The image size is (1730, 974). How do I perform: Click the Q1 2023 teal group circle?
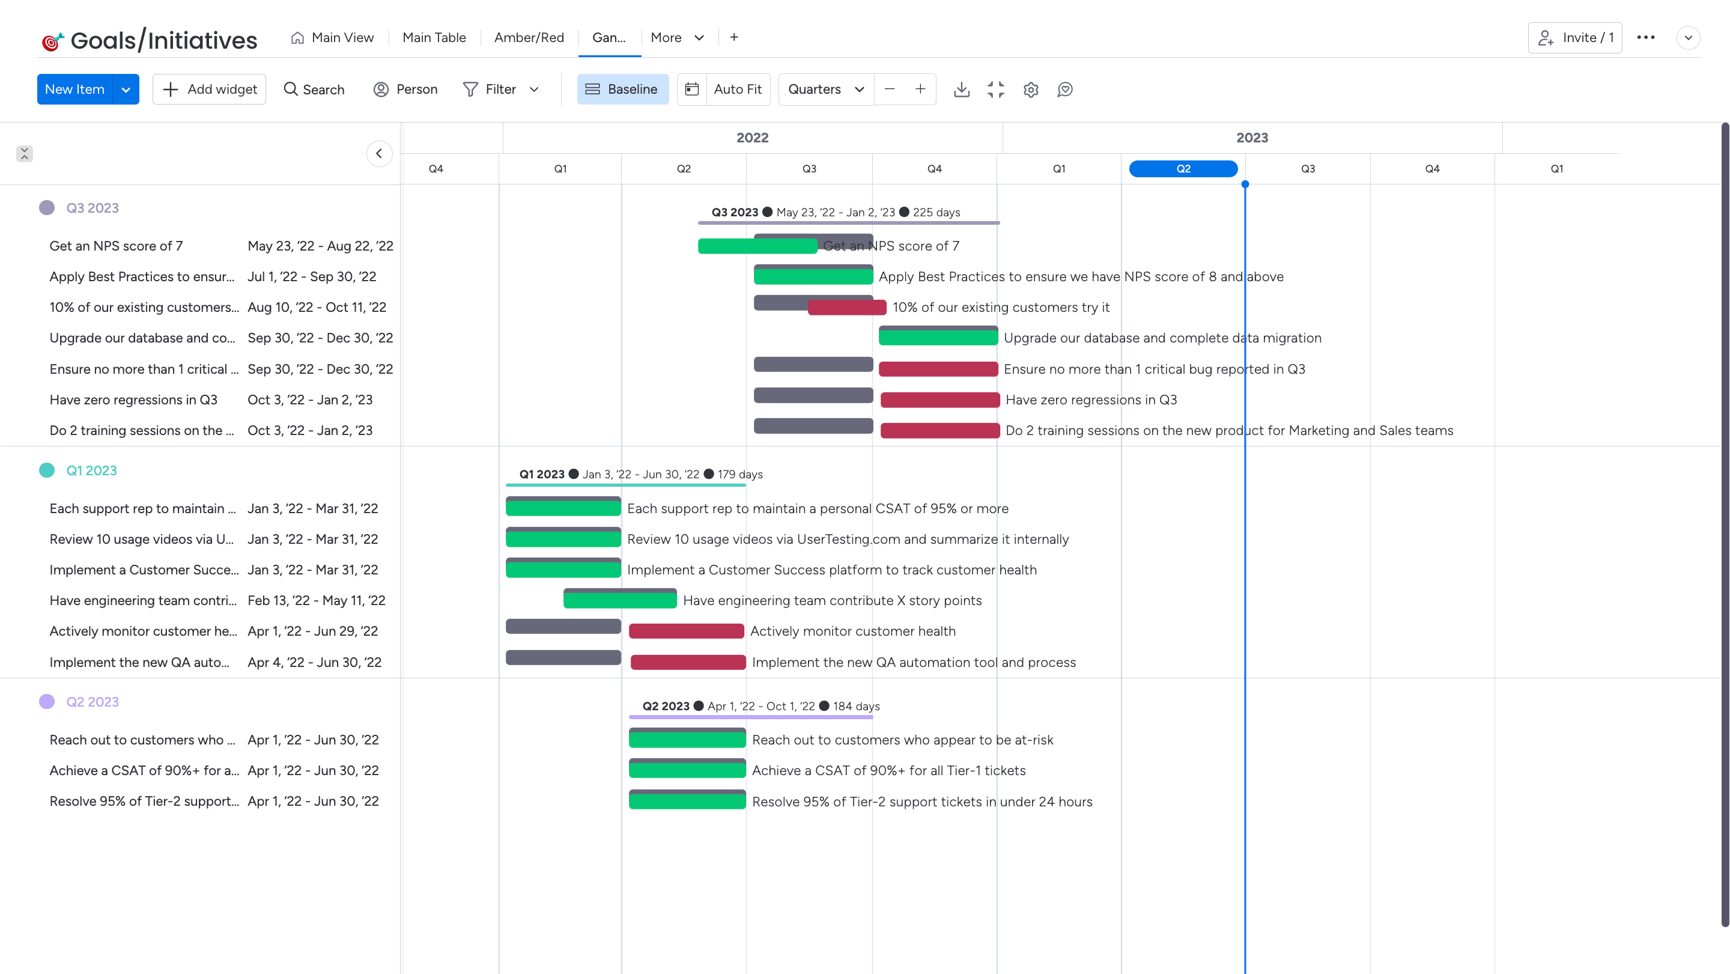47,470
